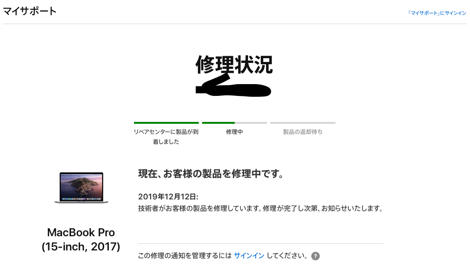Click the question mark help icon
The height and width of the screenshot is (275, 470).
pos(315,256)
